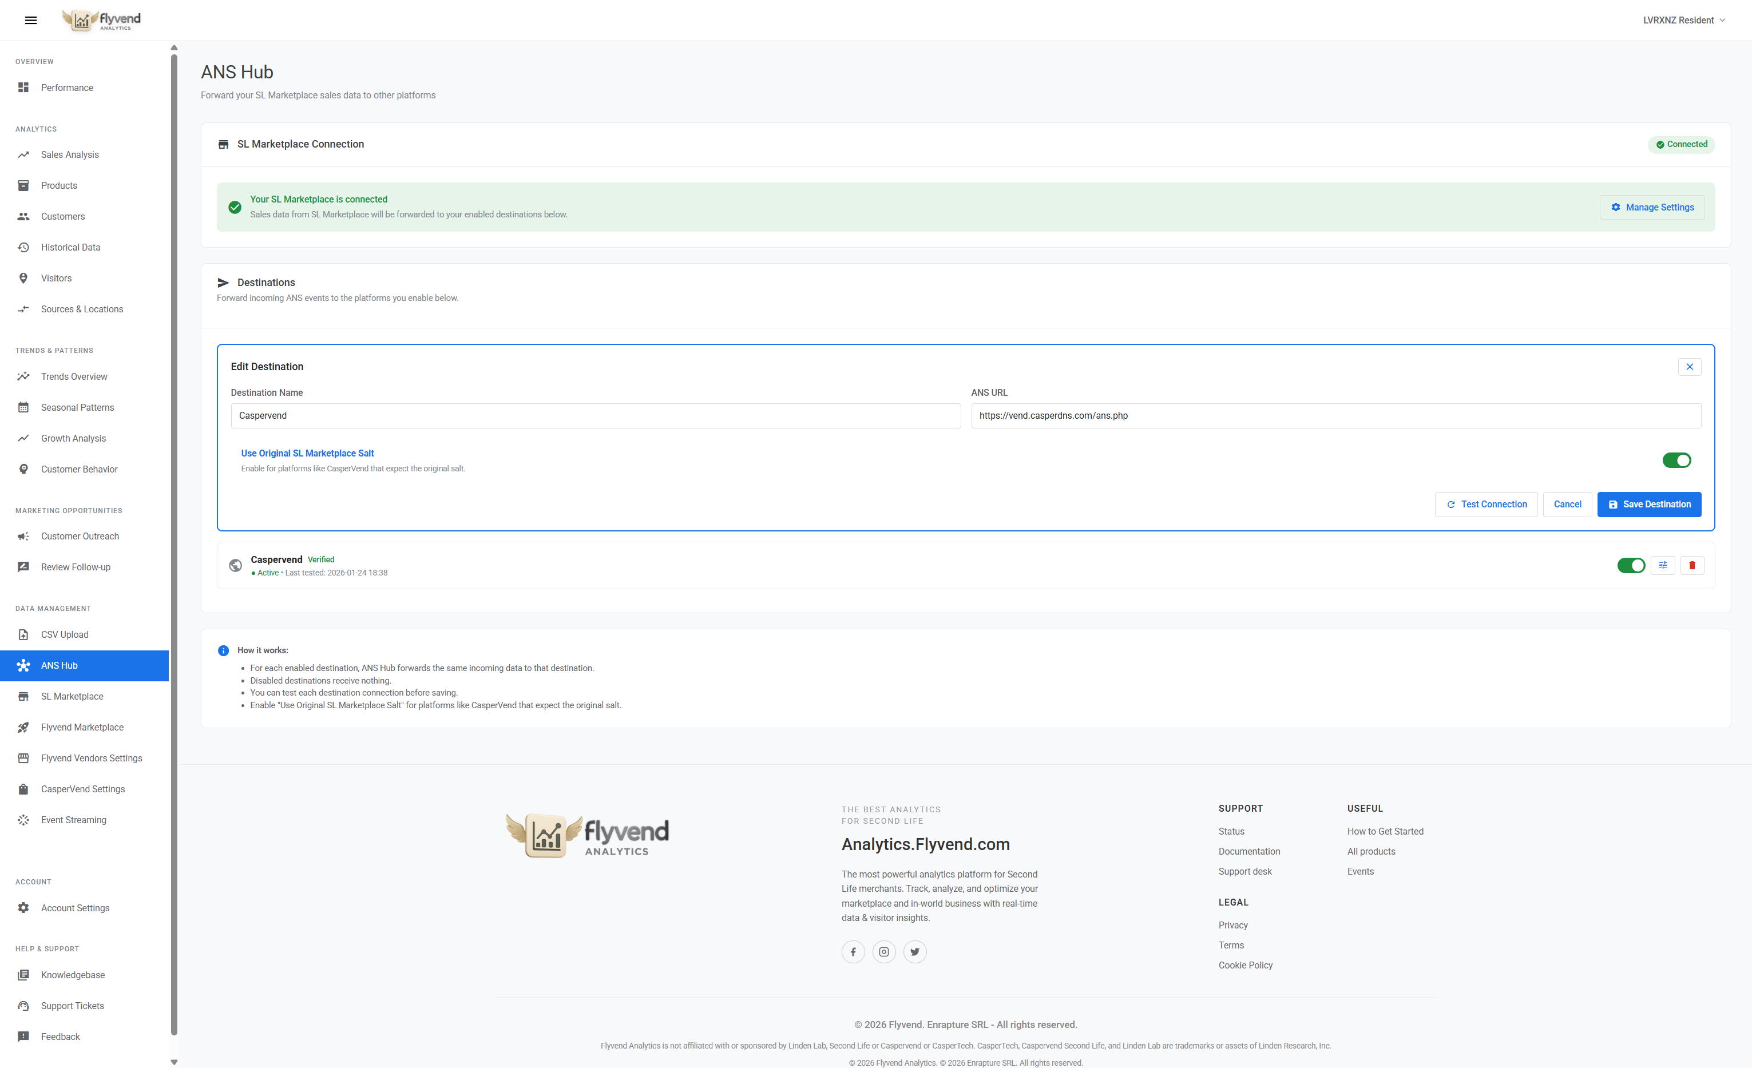1752x1068 pixels.
Task: Open the Caspervend destination settings sliders icon
Action: tap(1662, 565)
